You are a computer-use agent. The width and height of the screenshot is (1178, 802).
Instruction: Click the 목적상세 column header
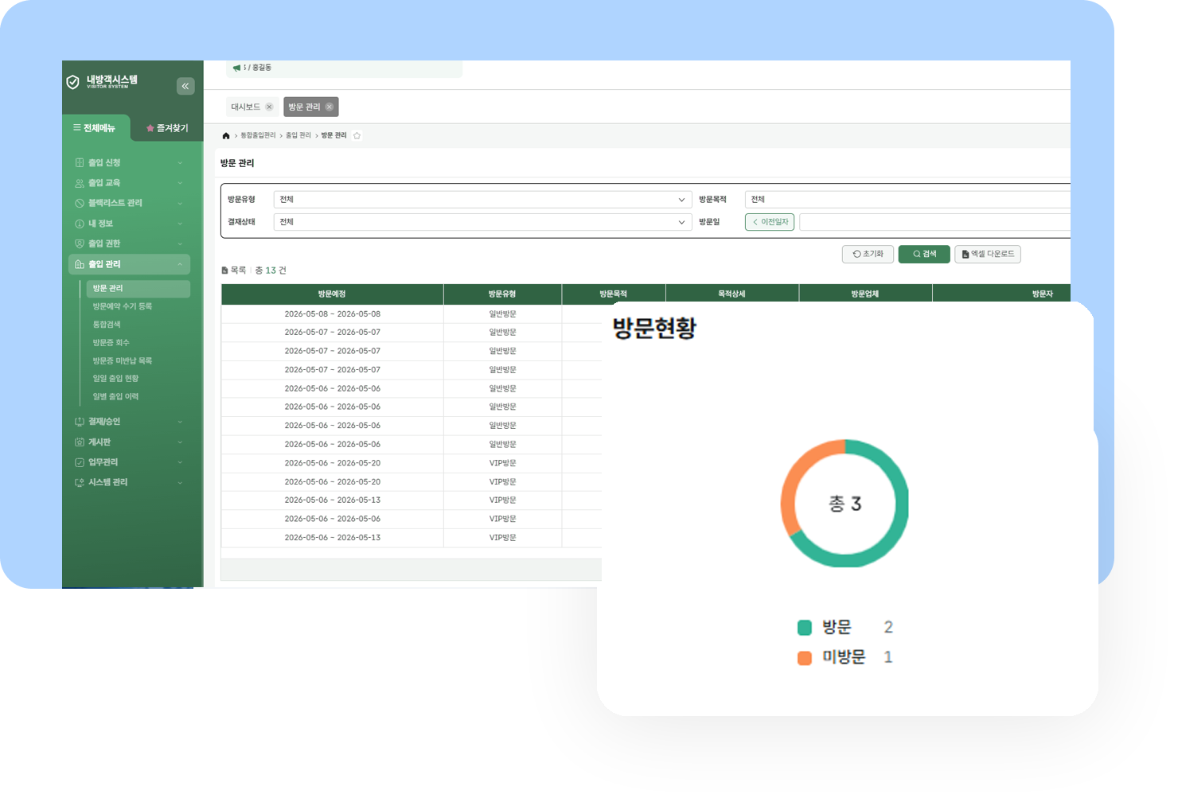pyautogui.click(x=732, y=294)
